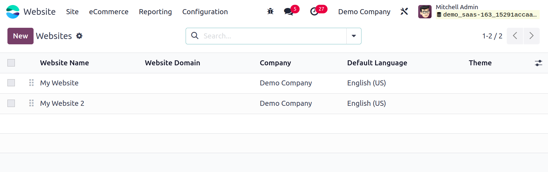Go to next page of records
Screen dimensions: 548x172
coord(531,36)
